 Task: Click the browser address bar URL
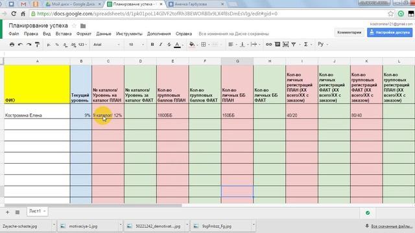157,14
